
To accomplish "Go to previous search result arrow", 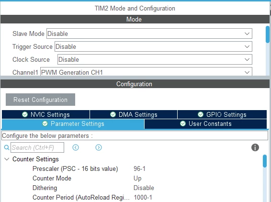I will (76, 147).
